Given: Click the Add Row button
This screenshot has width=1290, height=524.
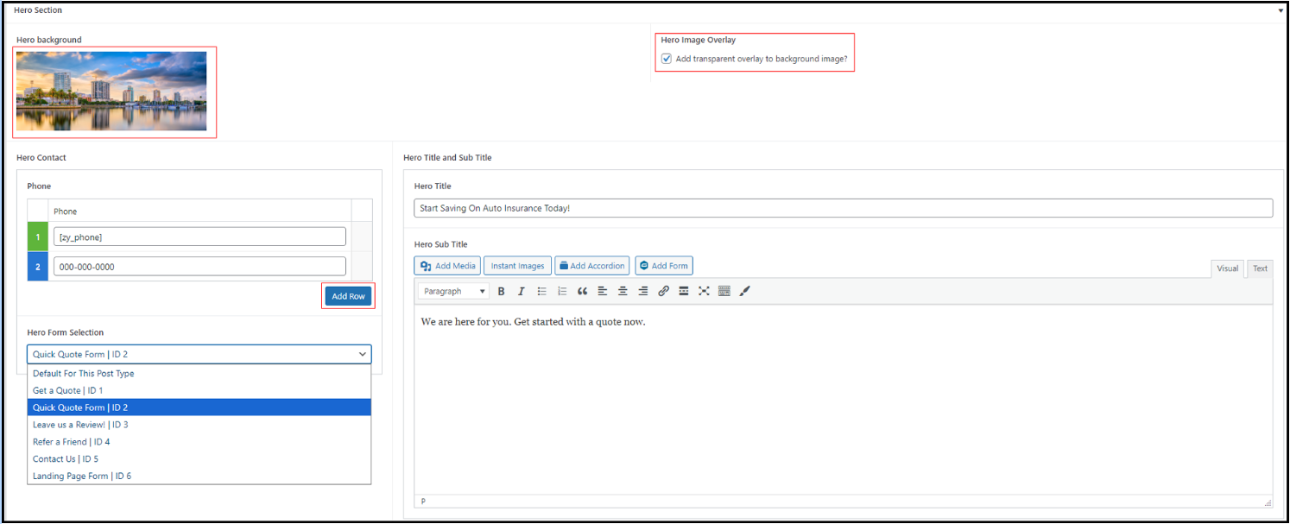Looking at the screenshot, I should click(x=349, y=296).
